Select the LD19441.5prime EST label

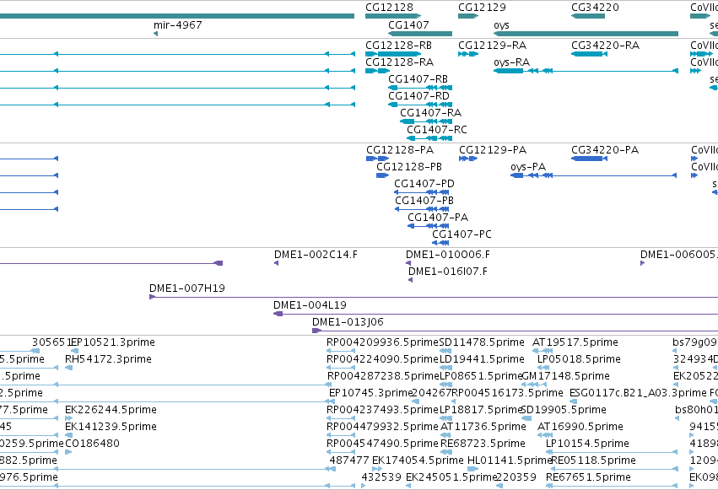click(x=482, y=359)
